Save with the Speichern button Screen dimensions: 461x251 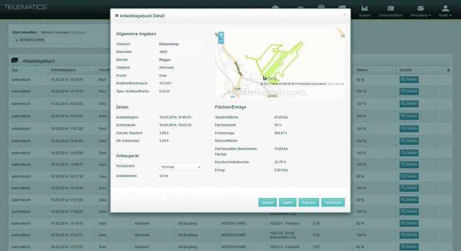point(332,202)
